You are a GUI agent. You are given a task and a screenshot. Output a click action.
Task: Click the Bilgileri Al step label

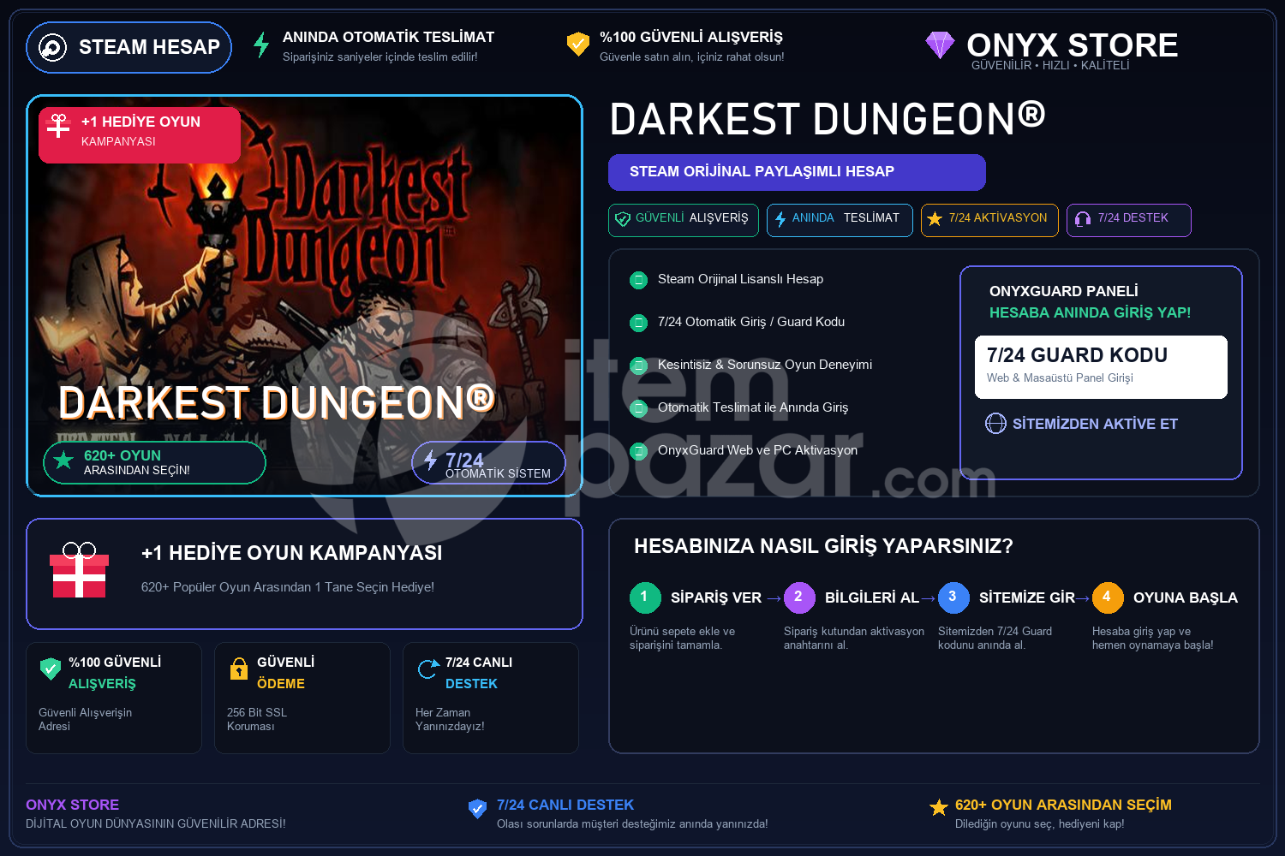[871, 597]
